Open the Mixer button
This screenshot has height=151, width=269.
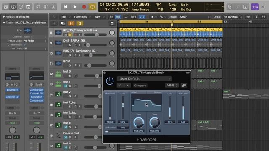[46, 7]
